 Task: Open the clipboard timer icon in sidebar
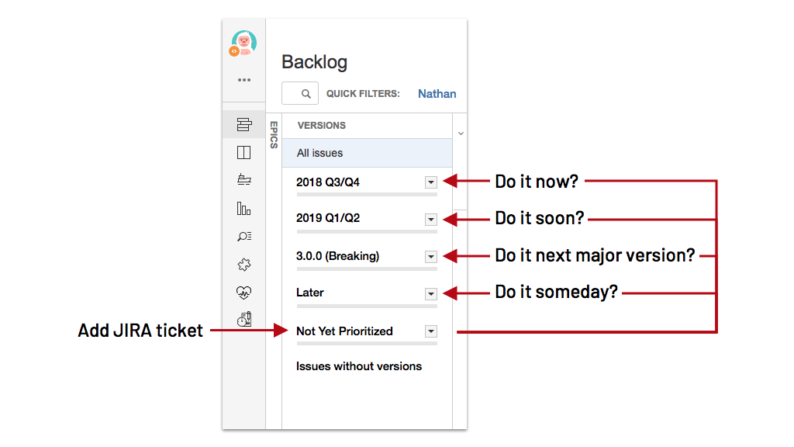click(244, 319)
